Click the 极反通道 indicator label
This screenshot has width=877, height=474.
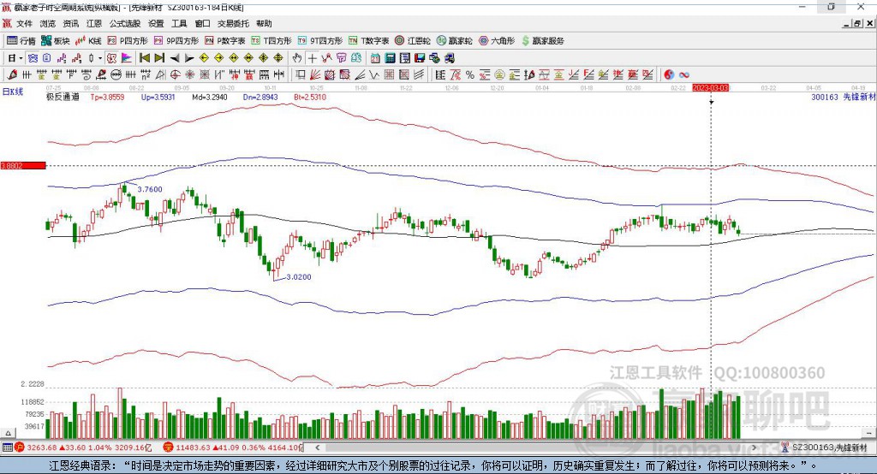tap(63, 97)
